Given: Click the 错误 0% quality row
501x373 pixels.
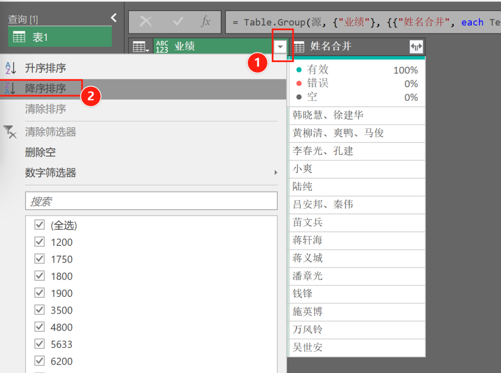Looking at the screenshot, I should tap(357, 84).
